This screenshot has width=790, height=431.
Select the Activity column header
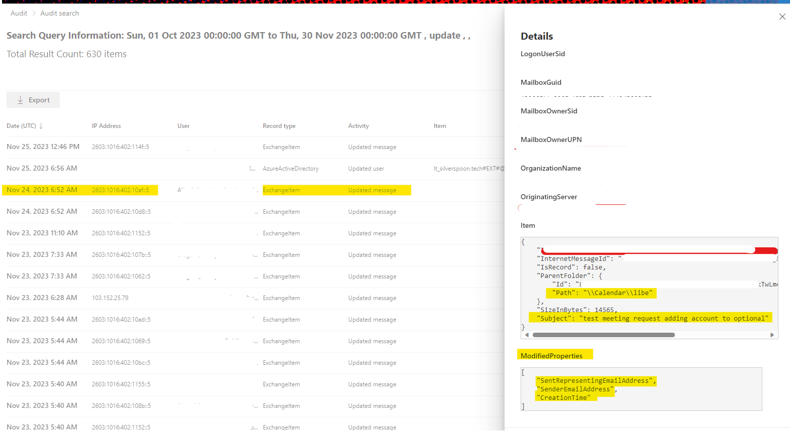tap(358, 126)
